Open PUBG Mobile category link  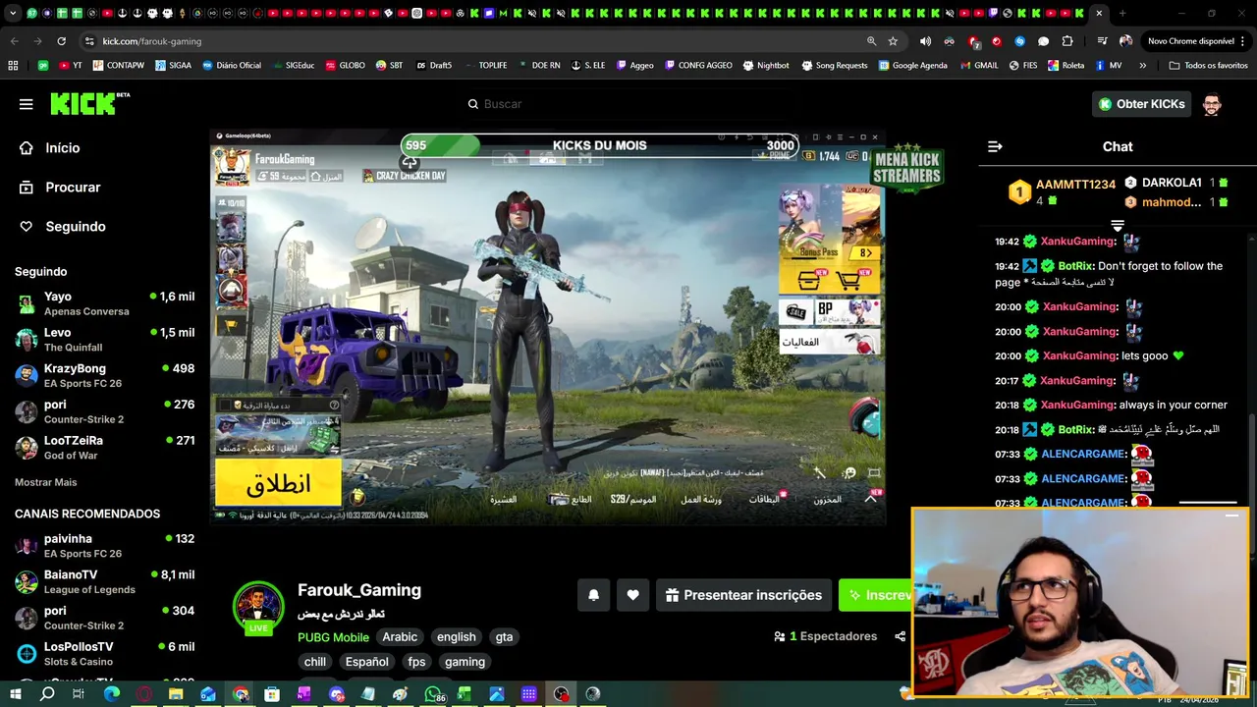[x=333, y=637]
